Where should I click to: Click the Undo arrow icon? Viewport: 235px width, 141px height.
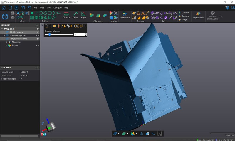(x=13, y=13)
